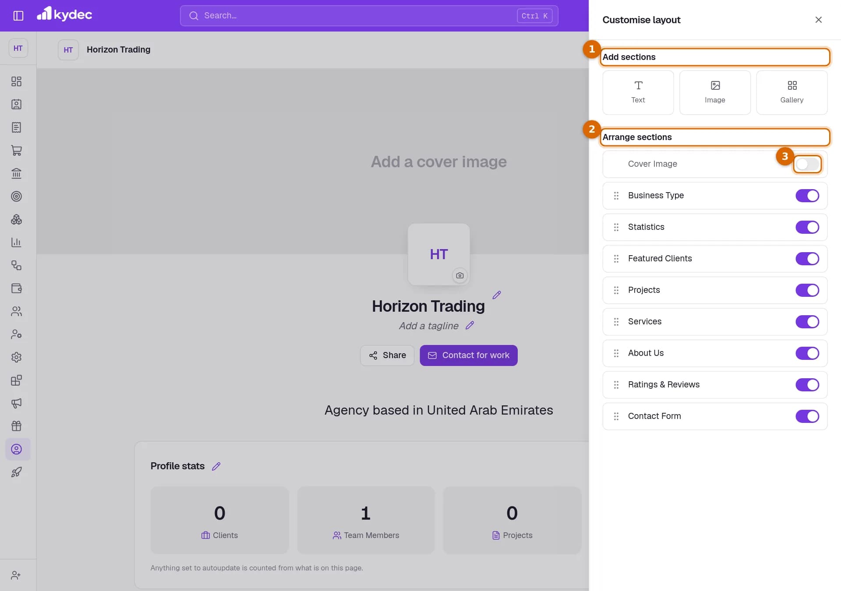Click the Team Members stat card
The width and height of the screenshot is (841, 591).
point(366,520)
